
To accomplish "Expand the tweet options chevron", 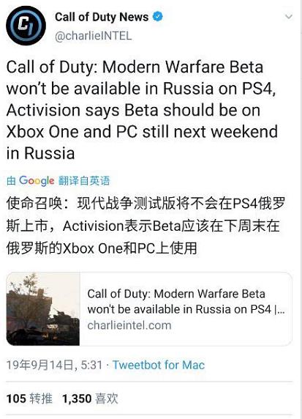I will tap(288, 17).
